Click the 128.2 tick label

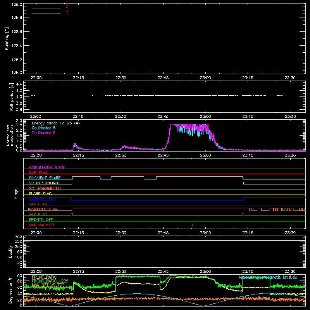click(17, 60)
